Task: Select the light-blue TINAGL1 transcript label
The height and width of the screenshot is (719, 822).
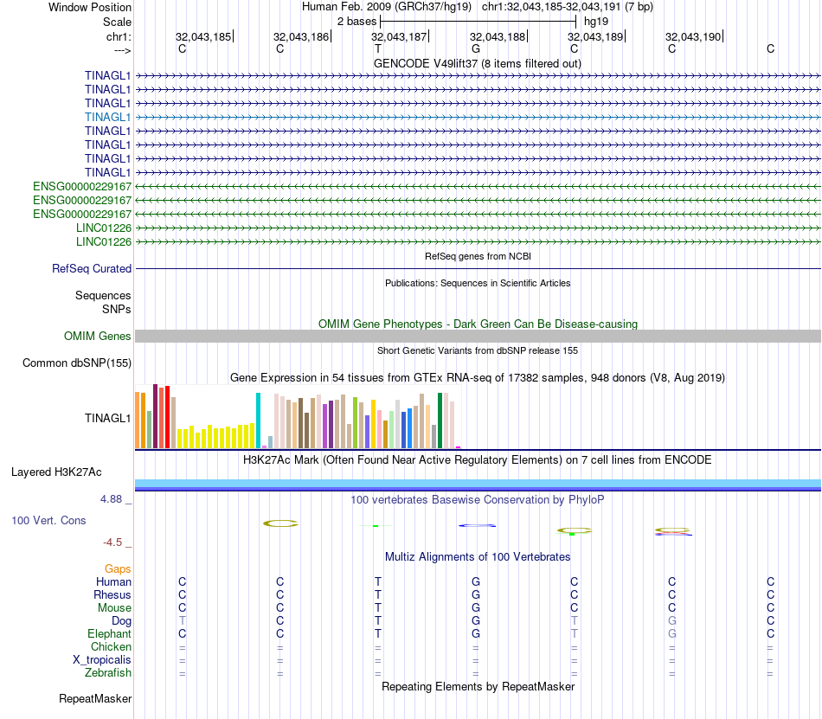Action: (107, 117)
